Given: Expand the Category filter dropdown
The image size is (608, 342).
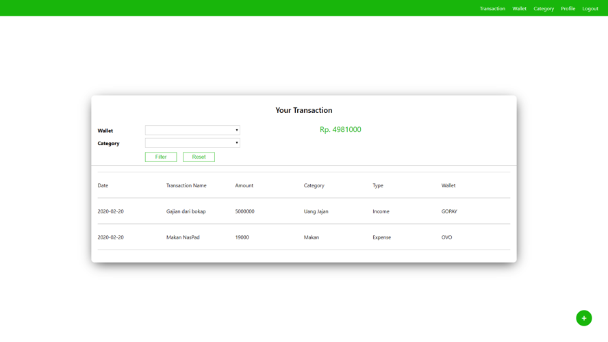Looking at the screenshot, I should (x=192, y=143).
